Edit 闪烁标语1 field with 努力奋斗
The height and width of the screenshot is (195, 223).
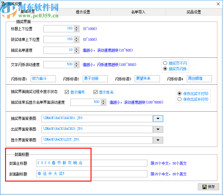(x=43, y=79)
